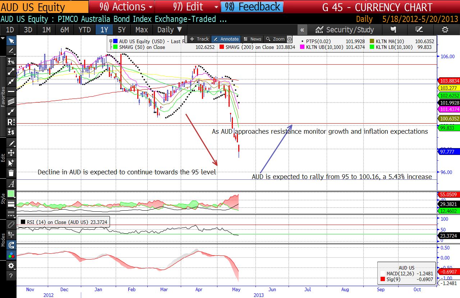Collapse the left annotation toolbar triangle
460x298 pixels.
pos(3,38)
